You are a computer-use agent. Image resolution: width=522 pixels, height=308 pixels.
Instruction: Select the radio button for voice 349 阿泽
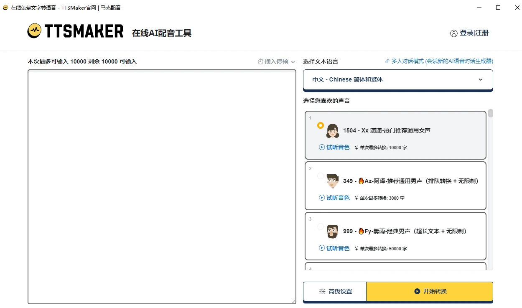pyautogui.click(x=320, y=176)
